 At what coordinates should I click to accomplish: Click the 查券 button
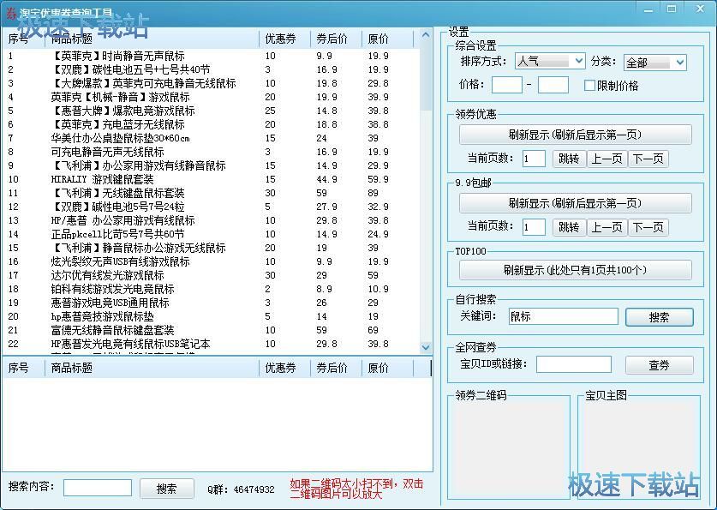[x=659, y=365]
